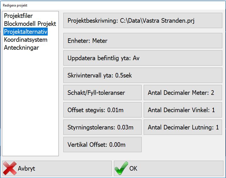Select the highlighted Projektalternativ entry

[26, 32]
